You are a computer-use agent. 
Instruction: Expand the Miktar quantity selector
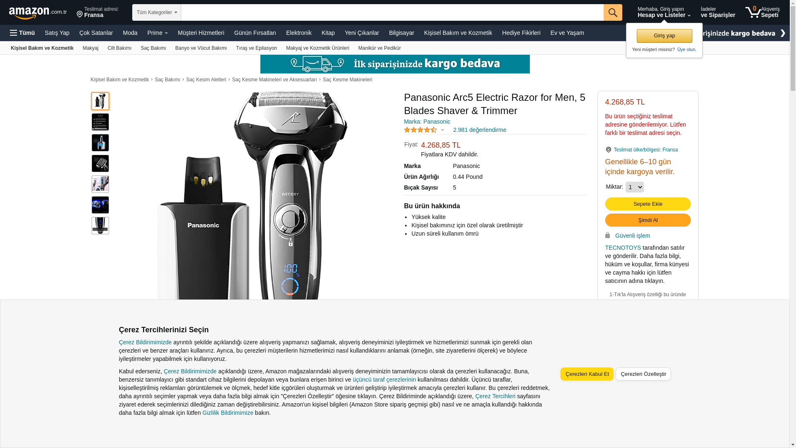coord(634,187)
